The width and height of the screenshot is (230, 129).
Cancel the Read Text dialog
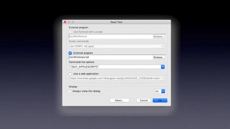point(144,100)
